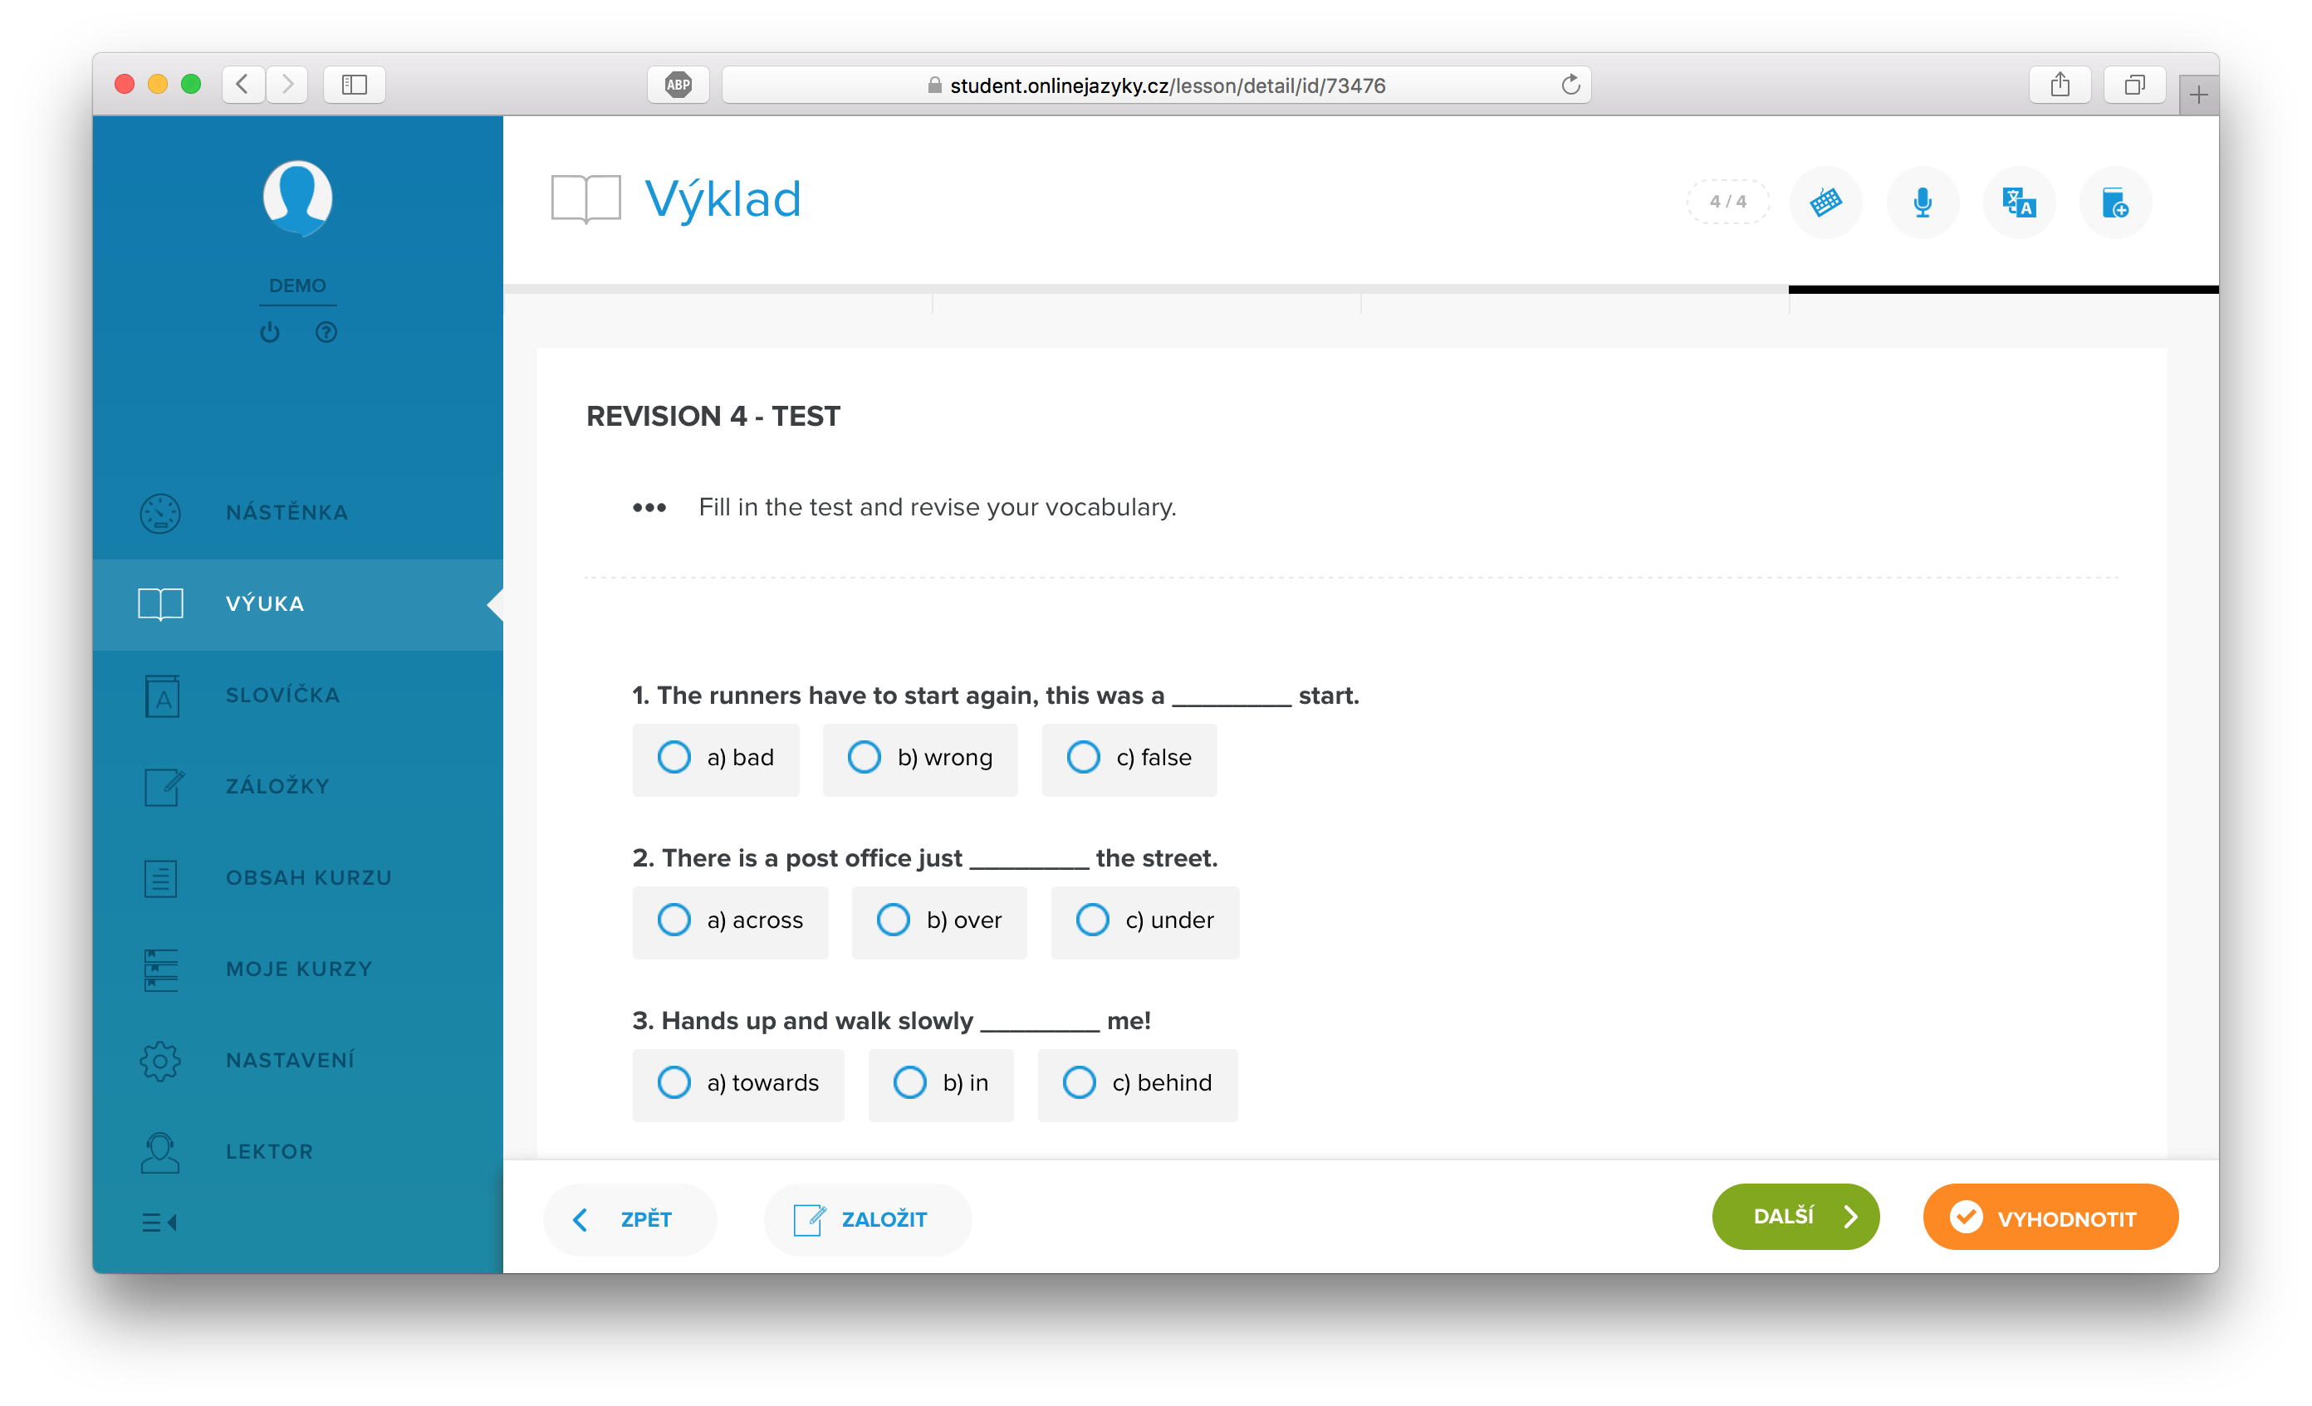Click the Adblock Plus browser icon
Image resolution: width=2312 pixels, height=1406 pixels.
point(678,85)
